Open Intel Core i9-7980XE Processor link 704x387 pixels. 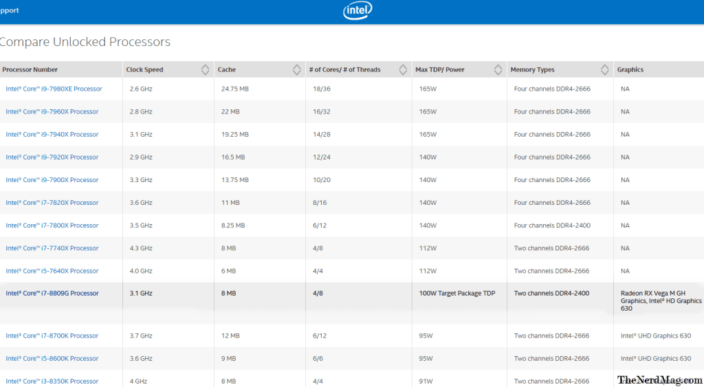click(54, 89)
